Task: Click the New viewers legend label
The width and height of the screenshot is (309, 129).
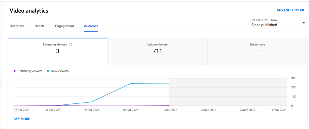Action: click(60, 71)
